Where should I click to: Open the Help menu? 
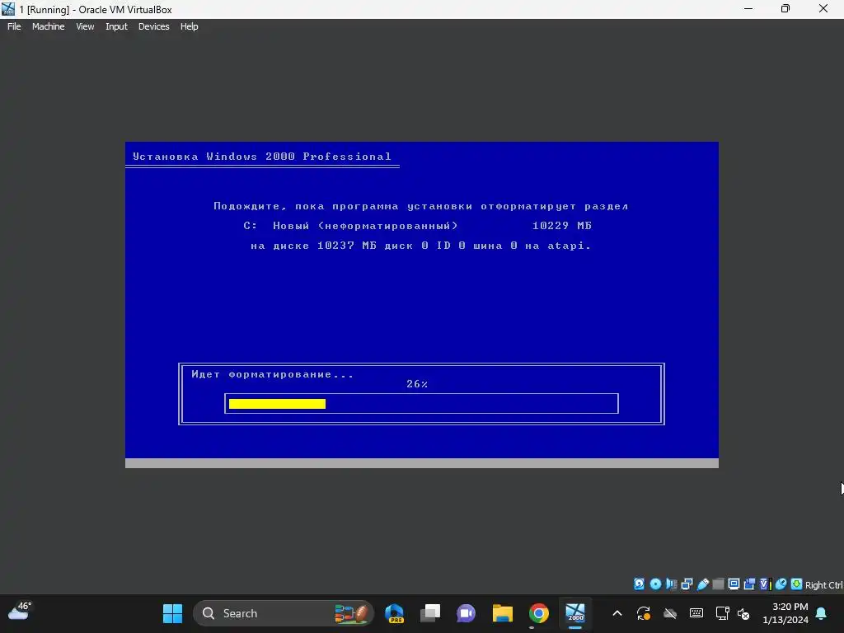[189, 26]
